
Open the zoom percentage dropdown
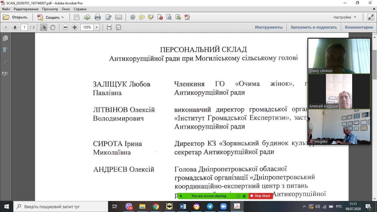click(x=97, y=27)
